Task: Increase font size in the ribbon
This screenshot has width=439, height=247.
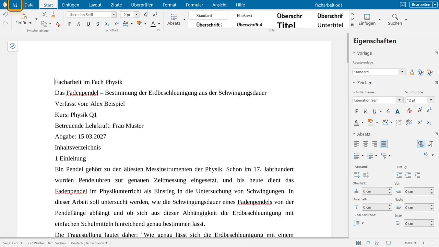Action: [146, 14]
